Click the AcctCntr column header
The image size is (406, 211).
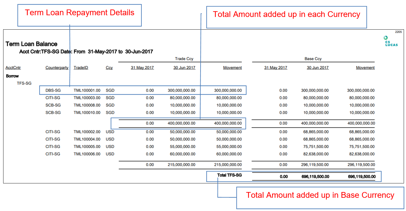(13, 68)
